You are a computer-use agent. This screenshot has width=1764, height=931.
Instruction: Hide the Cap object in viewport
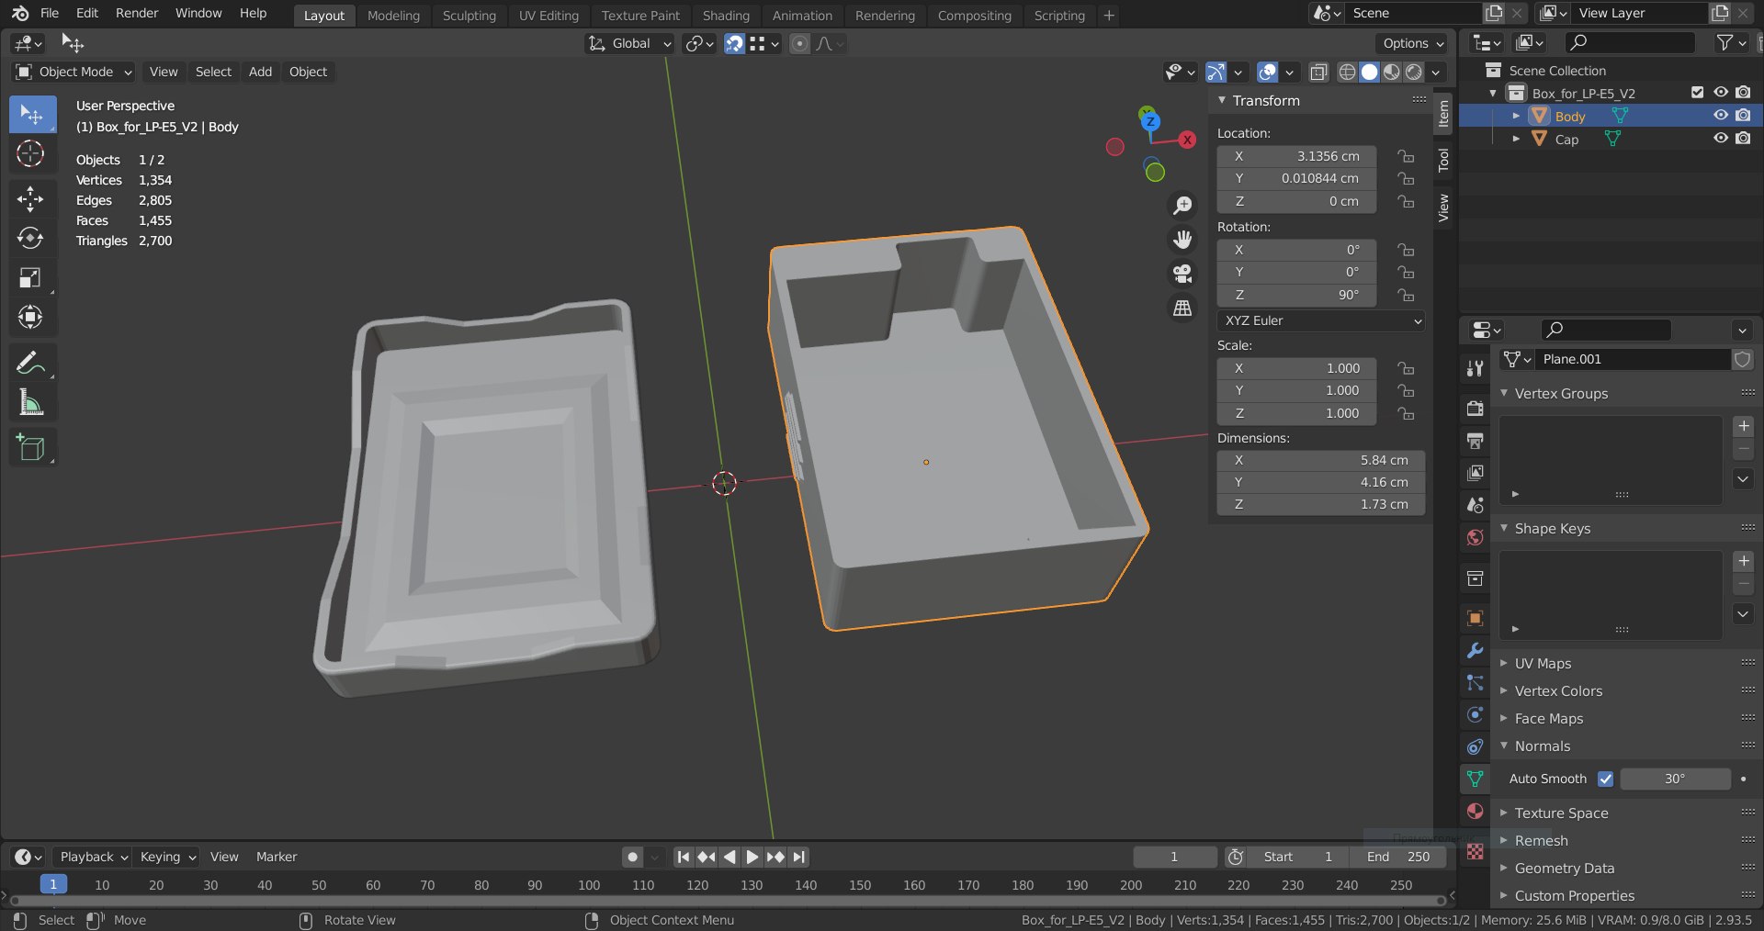(x=1720, y=139)
